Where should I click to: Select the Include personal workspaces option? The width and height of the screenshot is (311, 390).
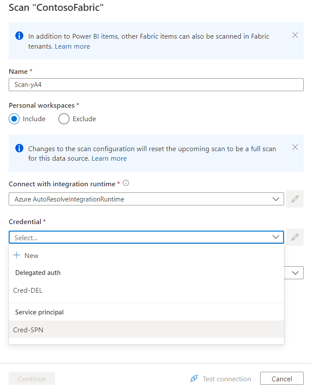(14, 119)
